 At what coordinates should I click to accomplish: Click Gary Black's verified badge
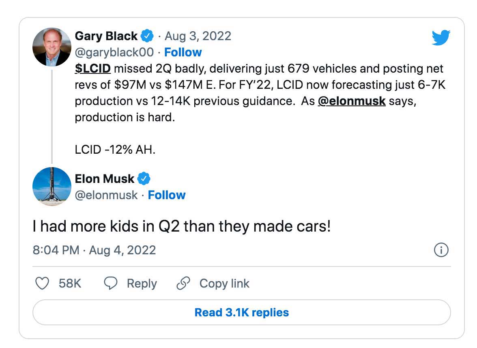147,37
